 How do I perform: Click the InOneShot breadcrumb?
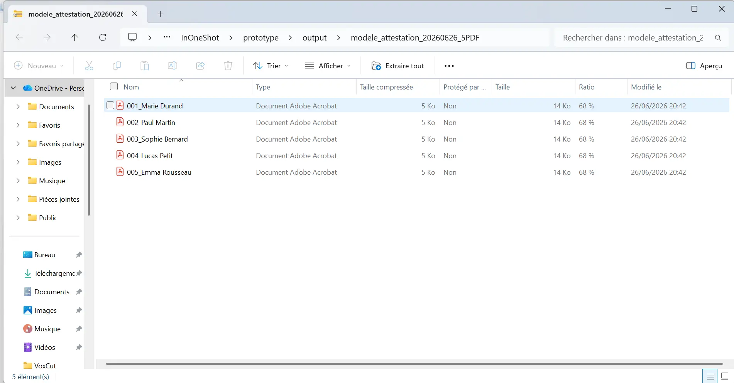[200, 38]
